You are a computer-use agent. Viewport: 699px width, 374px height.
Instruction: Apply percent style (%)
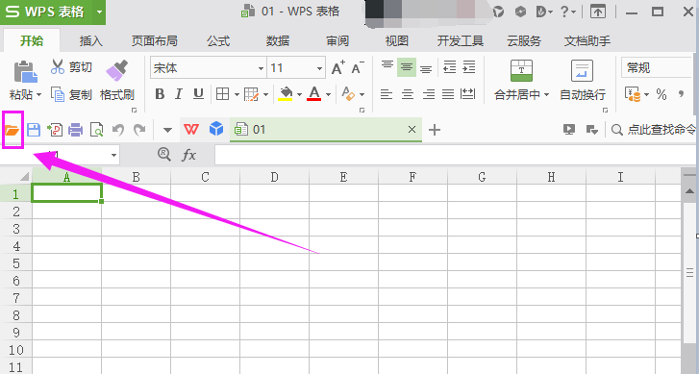(x=662, y=94)
